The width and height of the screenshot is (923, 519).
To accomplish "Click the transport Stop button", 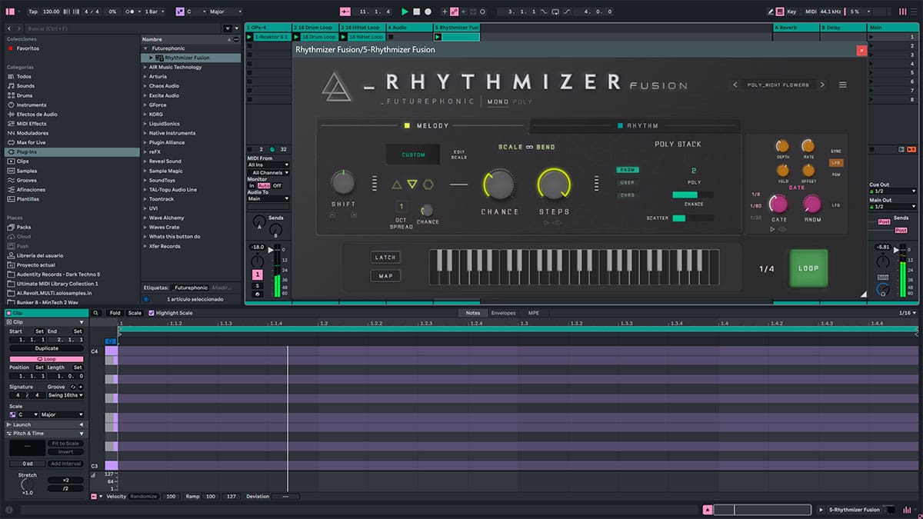I will click(416, 12).
